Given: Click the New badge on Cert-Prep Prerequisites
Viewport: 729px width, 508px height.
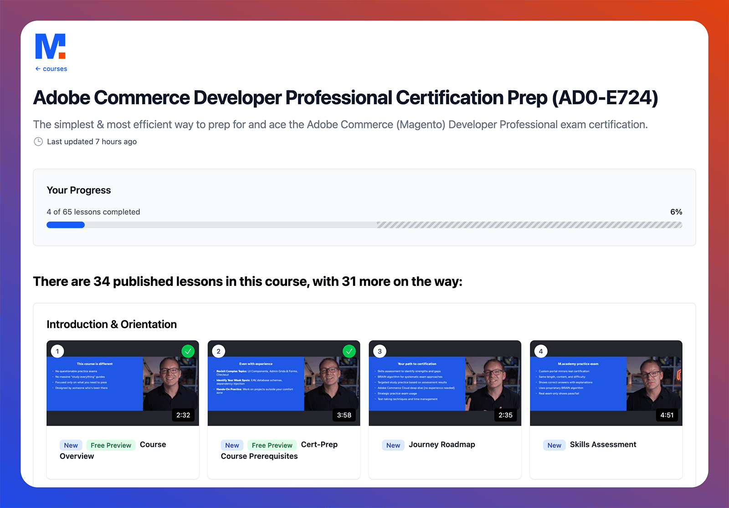Looking at the screenshot, I should [232, 445].
